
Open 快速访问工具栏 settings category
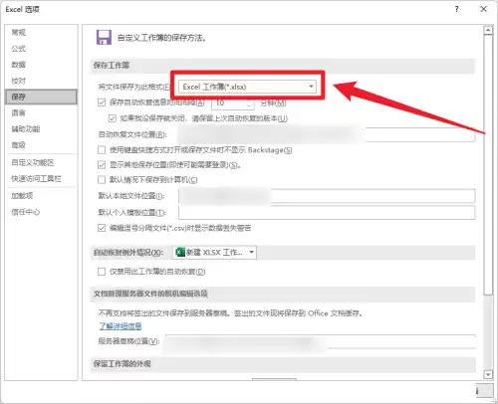36,179
